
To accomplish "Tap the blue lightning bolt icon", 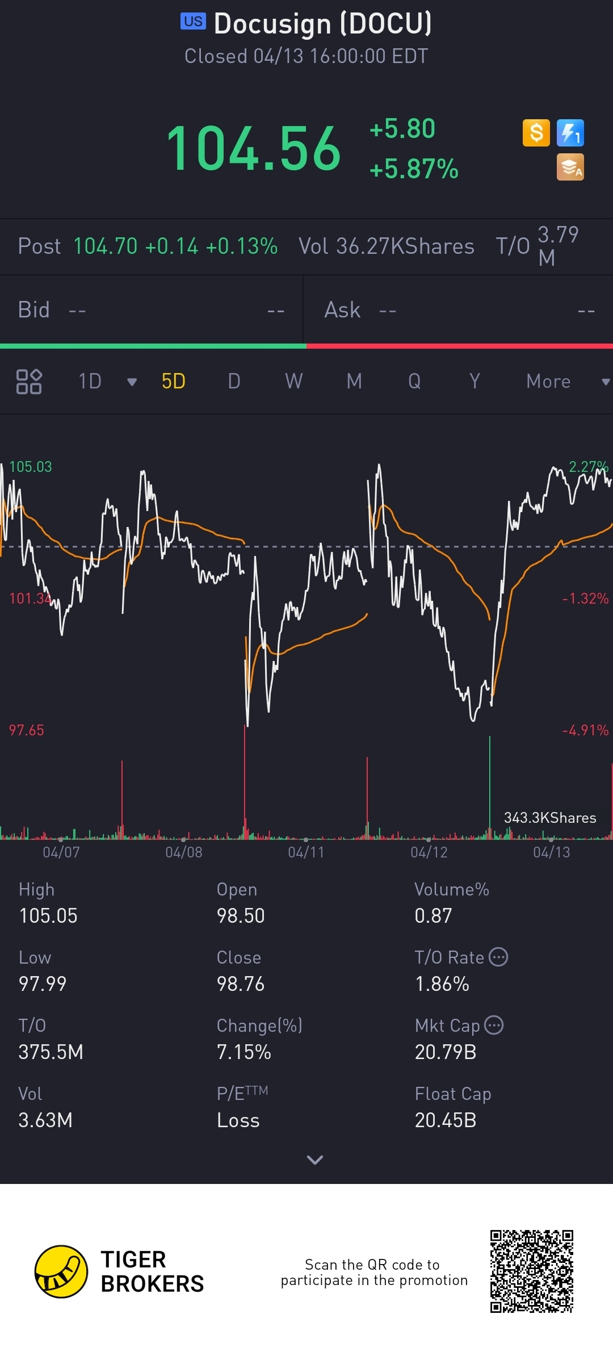I will [570, 133].
